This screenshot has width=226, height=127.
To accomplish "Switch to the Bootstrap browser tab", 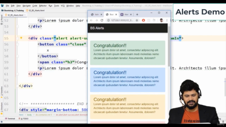I will point(110,14).
